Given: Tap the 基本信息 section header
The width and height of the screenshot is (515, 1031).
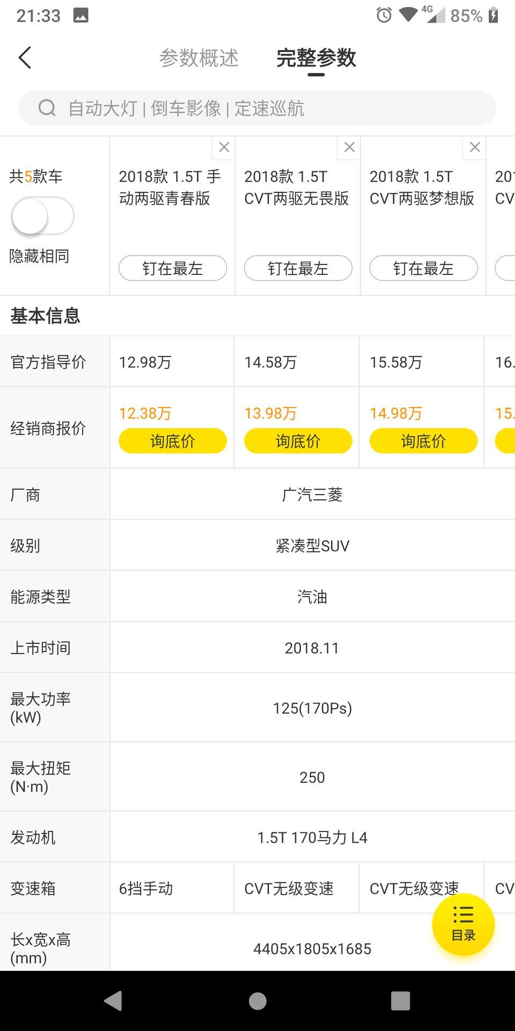Looking at the screenshot, I should [x=45, y=316].
